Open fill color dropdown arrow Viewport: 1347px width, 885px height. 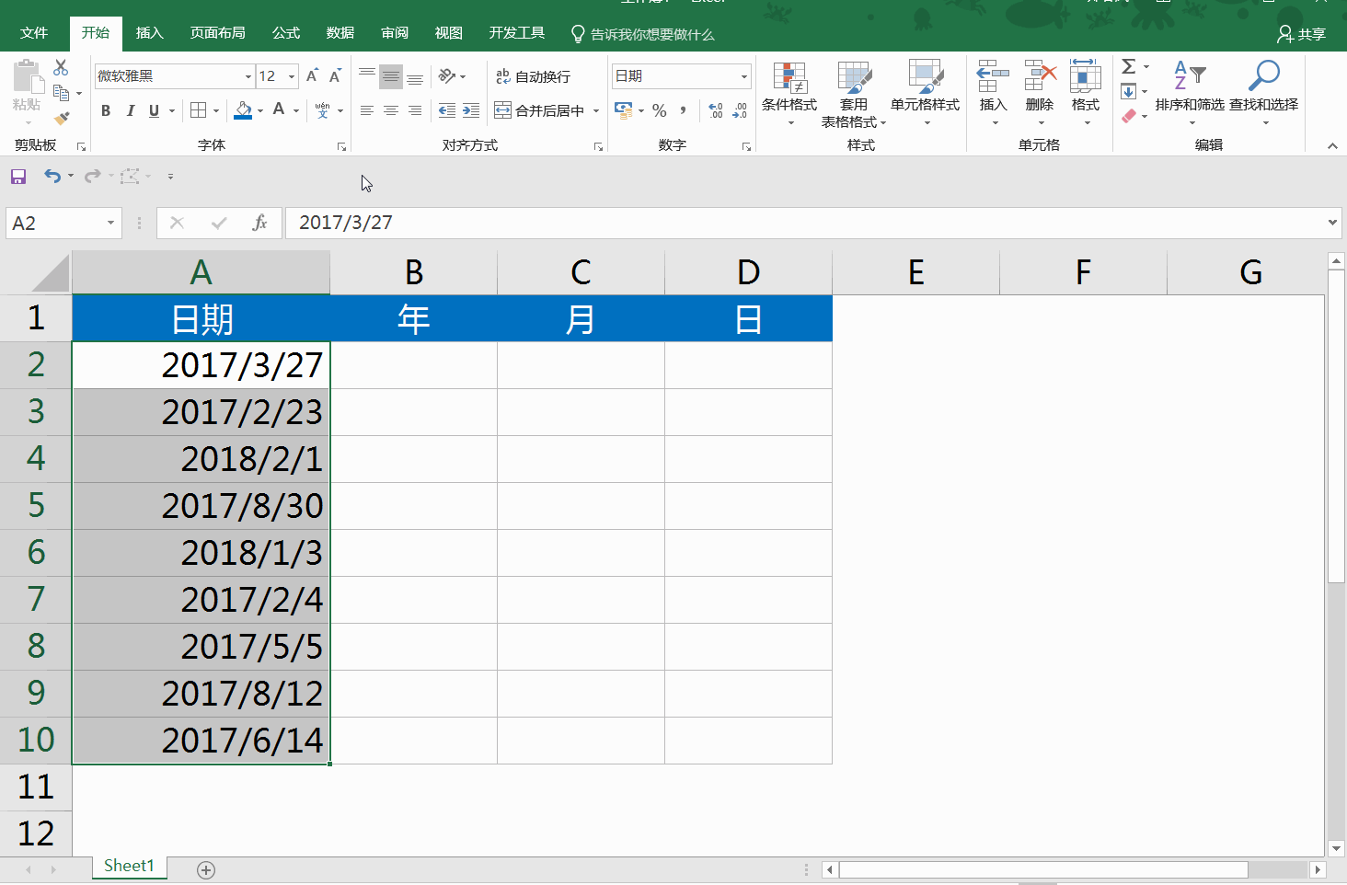260,111
